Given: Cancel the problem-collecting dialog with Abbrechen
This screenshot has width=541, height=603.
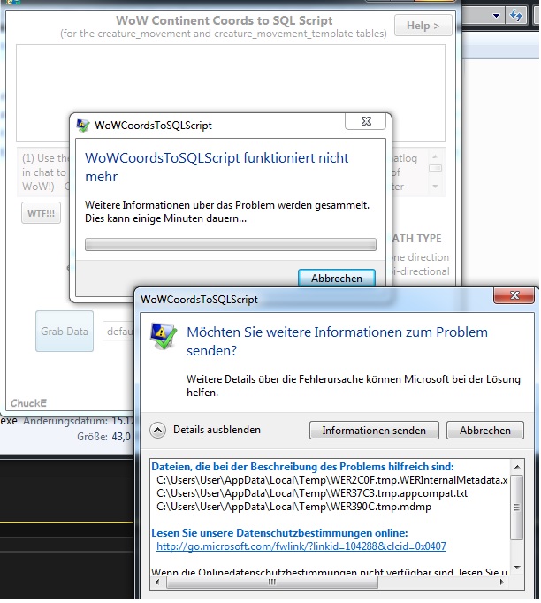Looking at the screenshot, I should 337,278.
